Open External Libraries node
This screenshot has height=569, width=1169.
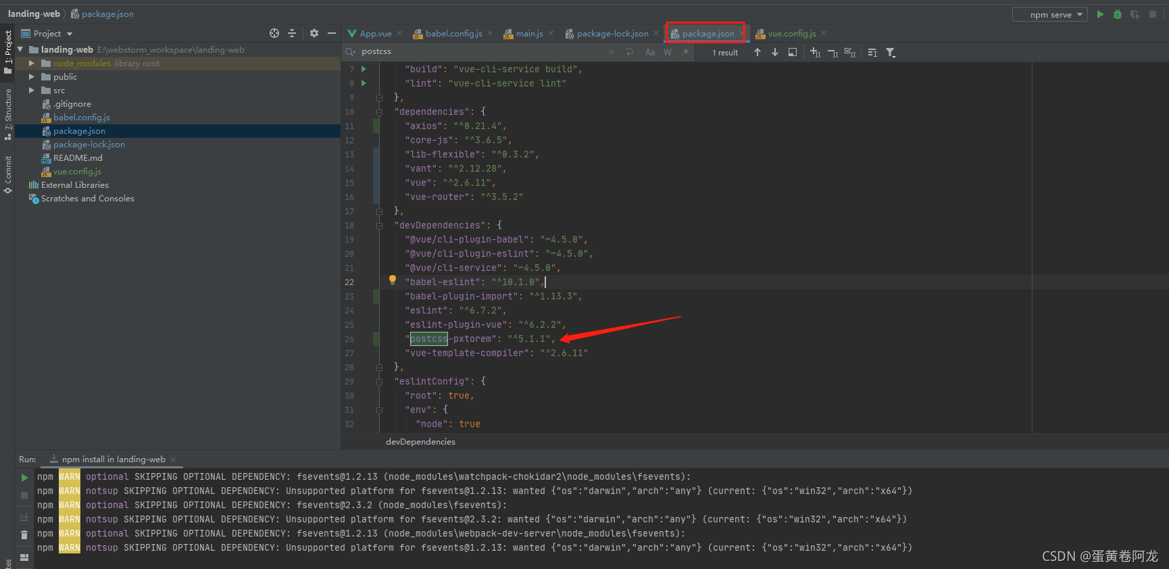74,185
